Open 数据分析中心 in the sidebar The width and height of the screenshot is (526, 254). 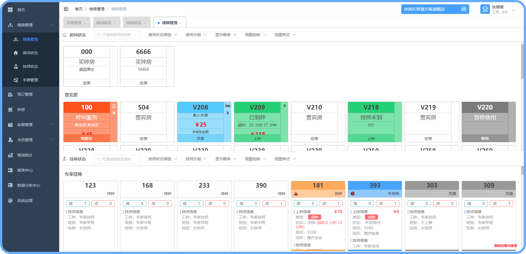[x=30, y=185]
